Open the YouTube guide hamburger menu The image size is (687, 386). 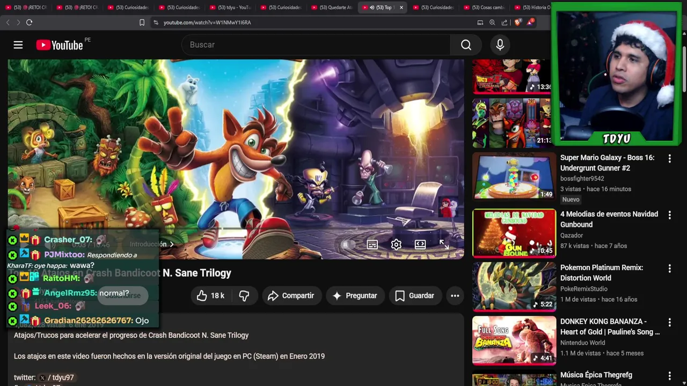tap(18, 45)
